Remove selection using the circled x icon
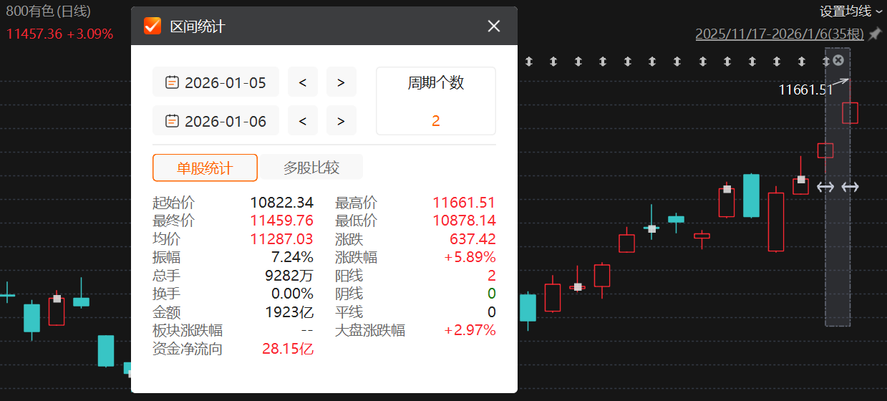887x401 pixels. tap(838, 60)
